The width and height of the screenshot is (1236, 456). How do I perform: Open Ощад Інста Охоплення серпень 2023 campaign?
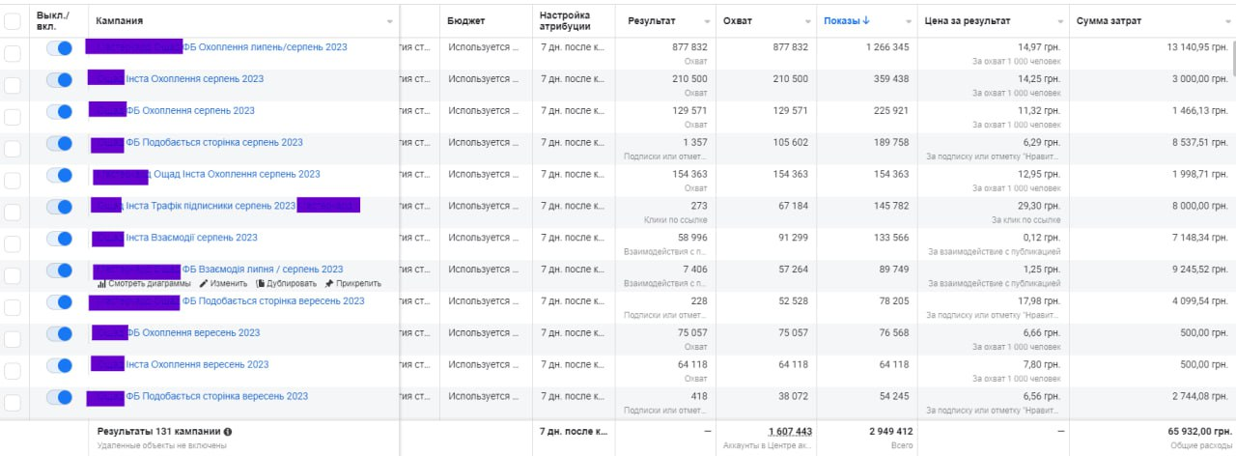coord(237,175)
